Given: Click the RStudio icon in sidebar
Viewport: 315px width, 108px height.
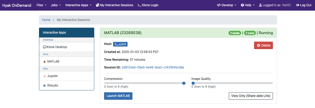Looking at the screenshot, I should 45,86.
